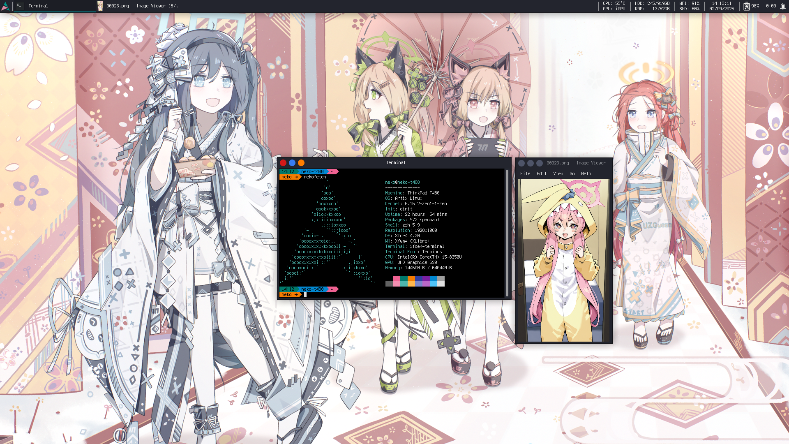
Task: Click the Image Viewer taskbar thumbnail icon
Action: click(100, 6)
